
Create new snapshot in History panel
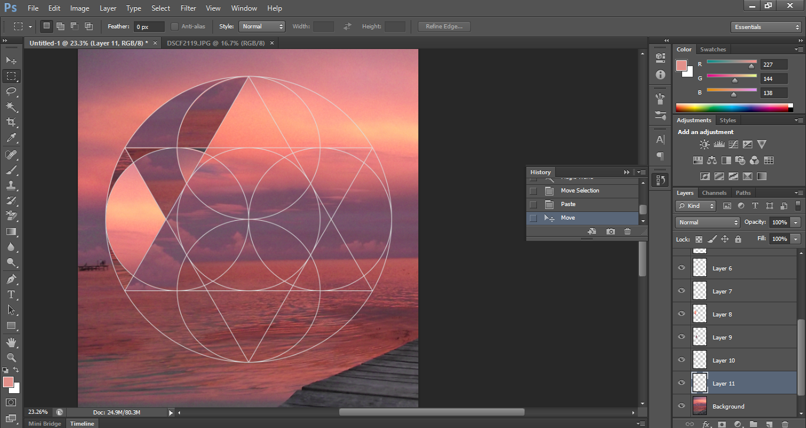[611, 231]
